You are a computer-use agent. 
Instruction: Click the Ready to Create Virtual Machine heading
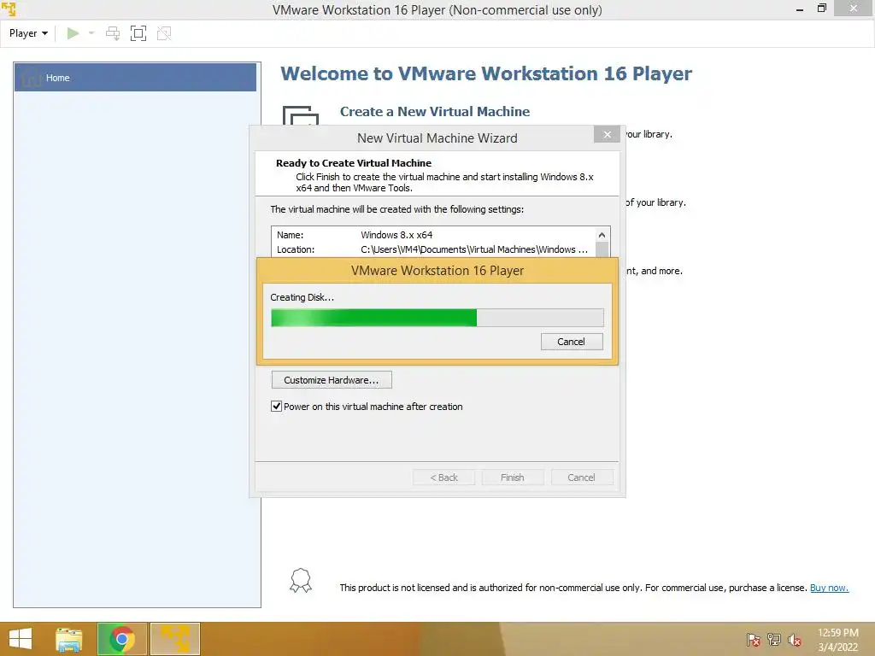(353, 163)
